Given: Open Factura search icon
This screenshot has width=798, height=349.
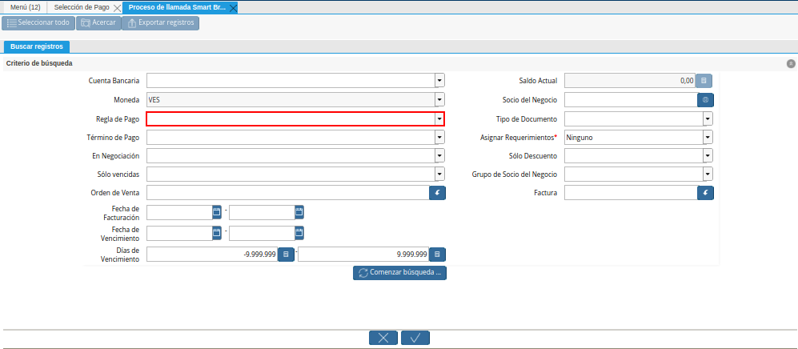Looking at the screenshot, I should pos(705,194).
